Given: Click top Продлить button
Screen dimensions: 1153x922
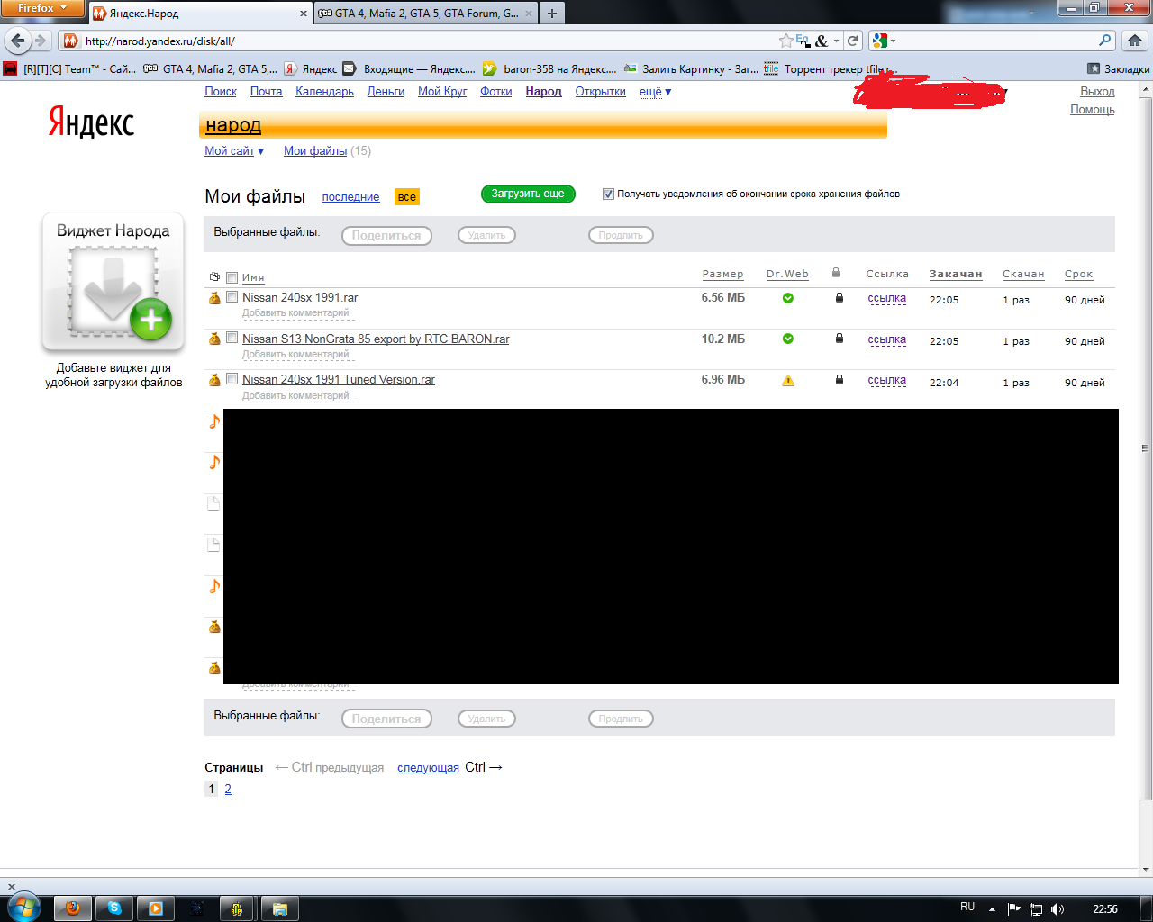Looking at the screenshot, I should tap(621, 235).
